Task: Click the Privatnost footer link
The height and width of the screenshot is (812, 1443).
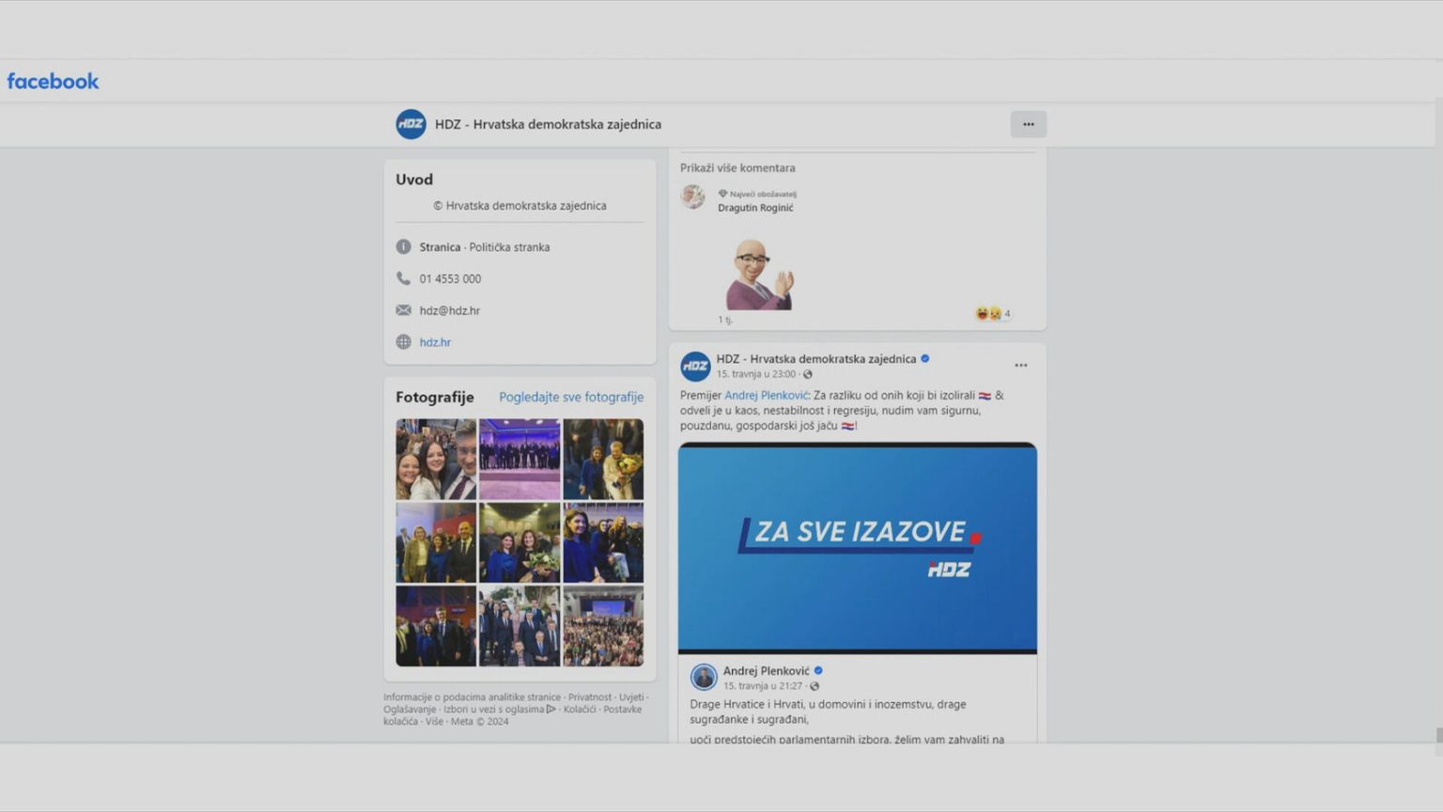Action: click(589, 697)
